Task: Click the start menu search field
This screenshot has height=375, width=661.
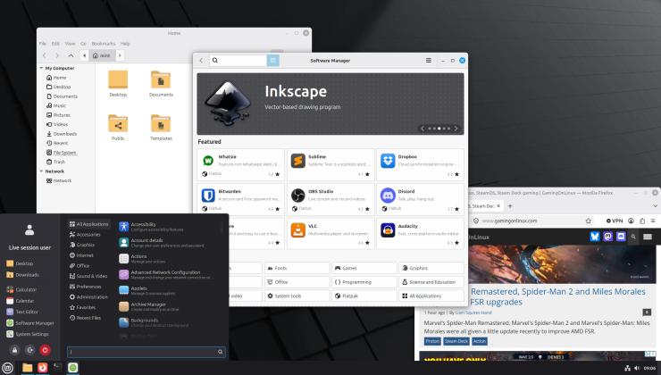Action: point(146,352)
